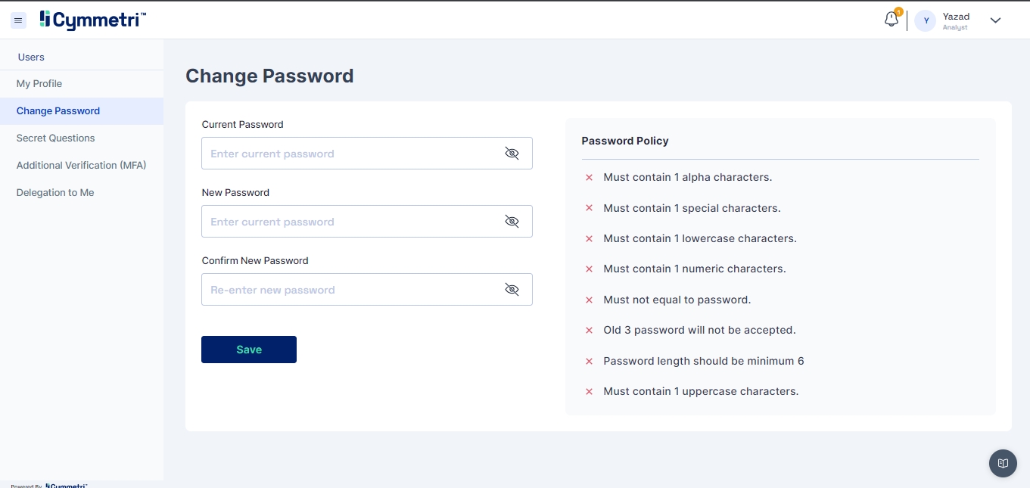Screen dimensions: 1030x488
Task: Open the My Profile menu item
Action: tap(39, 84)
